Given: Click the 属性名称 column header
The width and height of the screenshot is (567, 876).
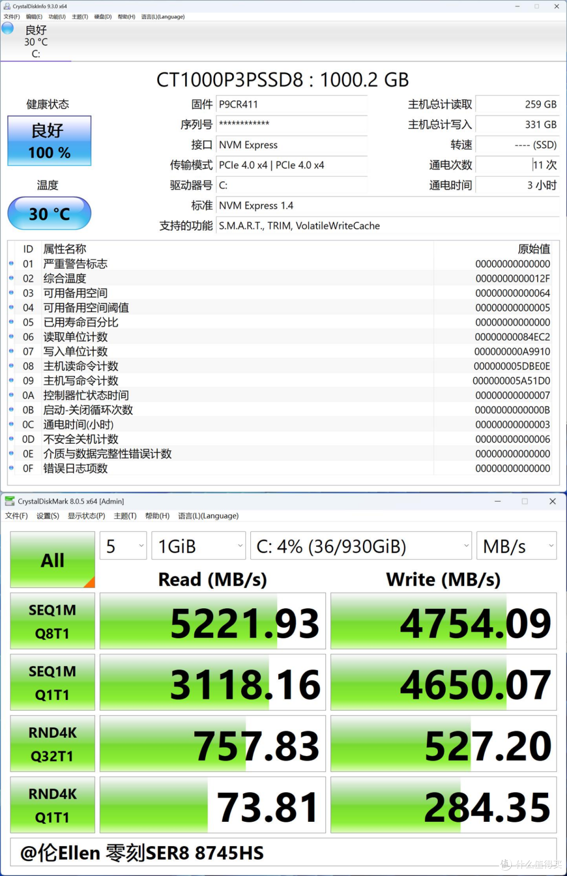Looking at the screenshot, I should [x=65, y=249].
